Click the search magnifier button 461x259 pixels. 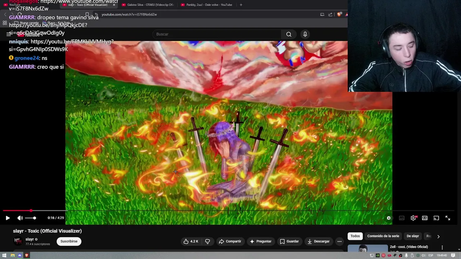tap(289, 34)
